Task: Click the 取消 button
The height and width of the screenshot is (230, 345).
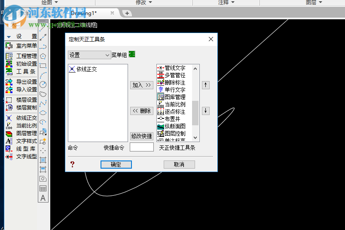Action: (179, 164)
